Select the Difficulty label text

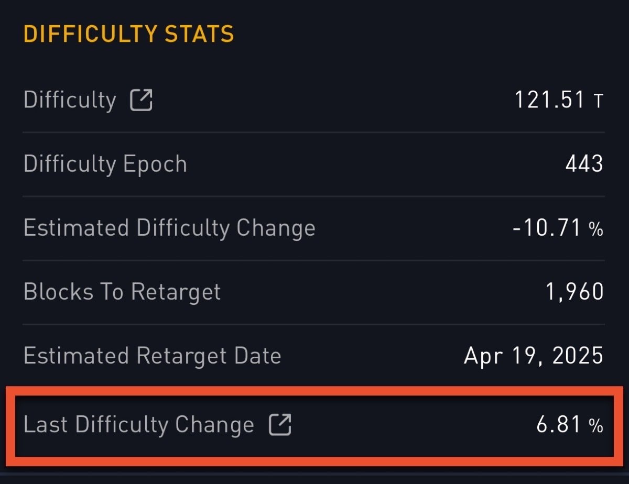click(70, 100)
